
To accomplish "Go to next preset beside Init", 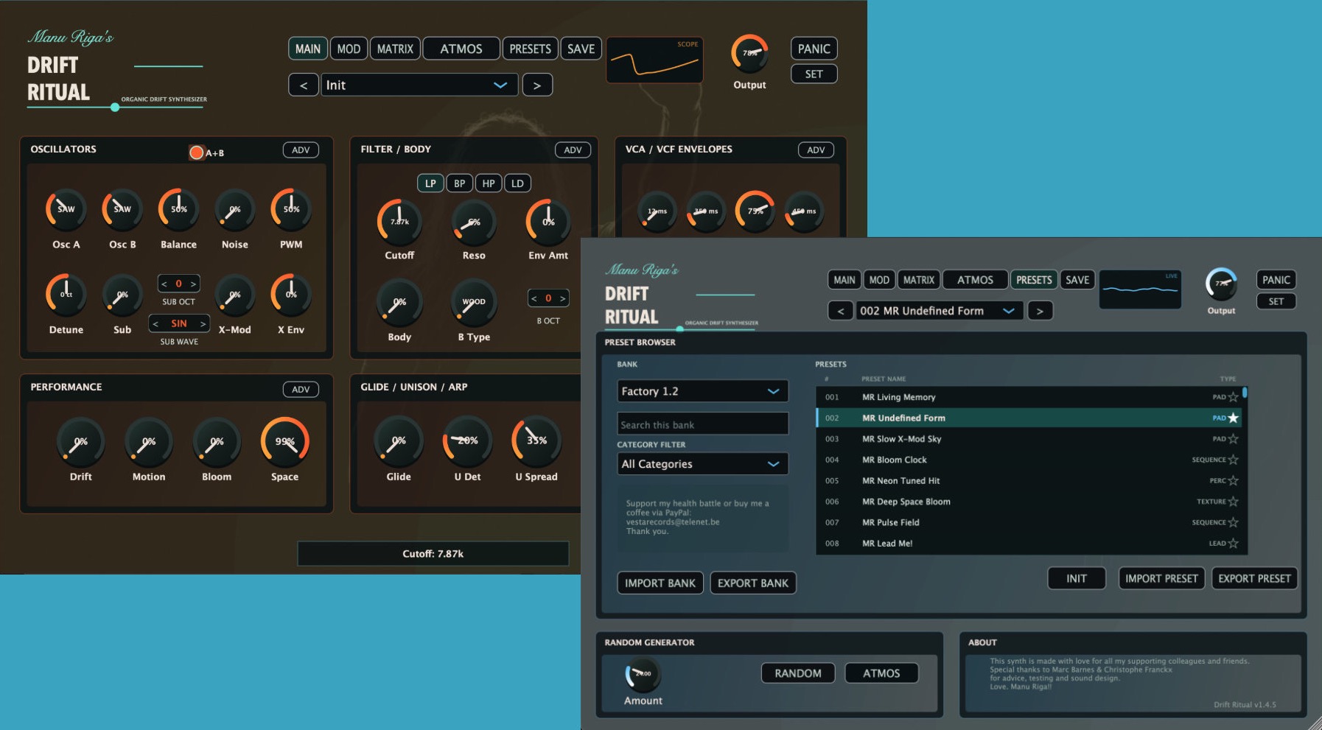I will [x=537, y=85].
